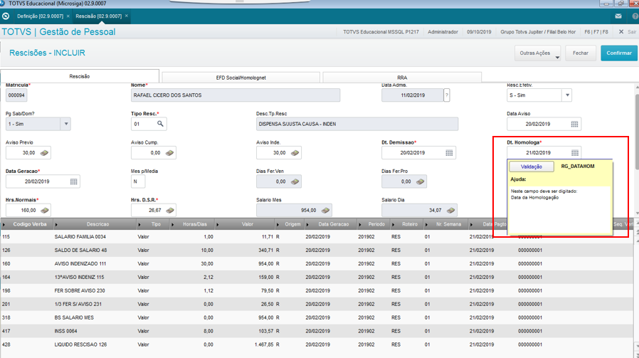Open calendar picker for Data Geracao
Image resolution: width=639 pixels, height=358 pixels.
(x=73, y=181)
